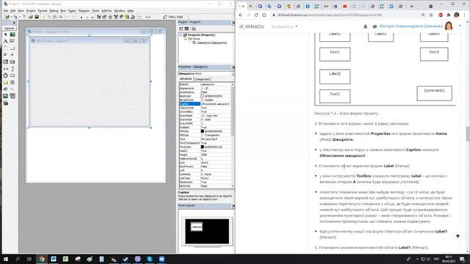Viewport: 470px width, 264px height.
Task: Click the scroll-to-top arrow button
Action: point(458,236)
